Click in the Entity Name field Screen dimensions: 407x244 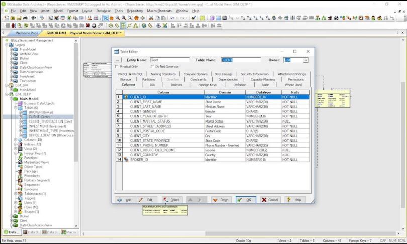point(169,60)
